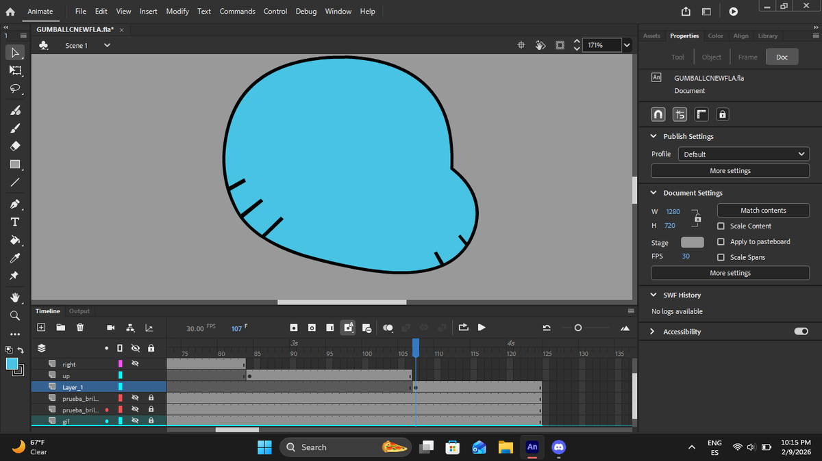This screenshot has width=822, height=461.
Task: Switch to the Output tab
Action: pyautogui.click(x=79, y=311)
